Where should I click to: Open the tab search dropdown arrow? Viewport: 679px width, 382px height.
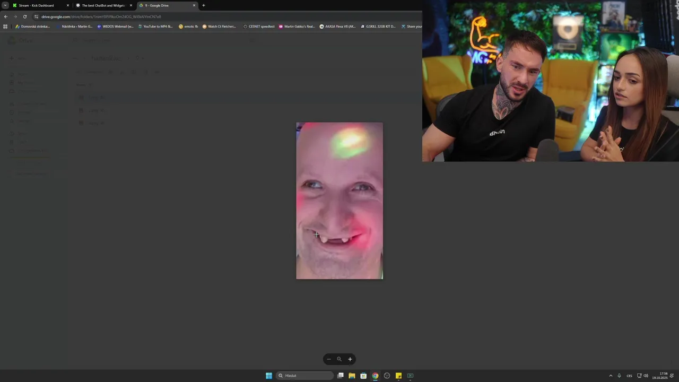pos(5,5)
